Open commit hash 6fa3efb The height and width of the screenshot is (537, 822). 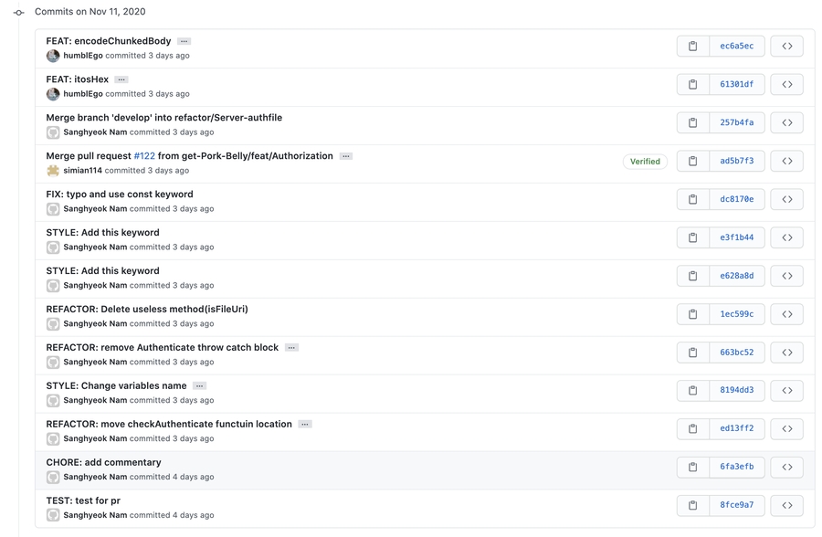[736, 467]
